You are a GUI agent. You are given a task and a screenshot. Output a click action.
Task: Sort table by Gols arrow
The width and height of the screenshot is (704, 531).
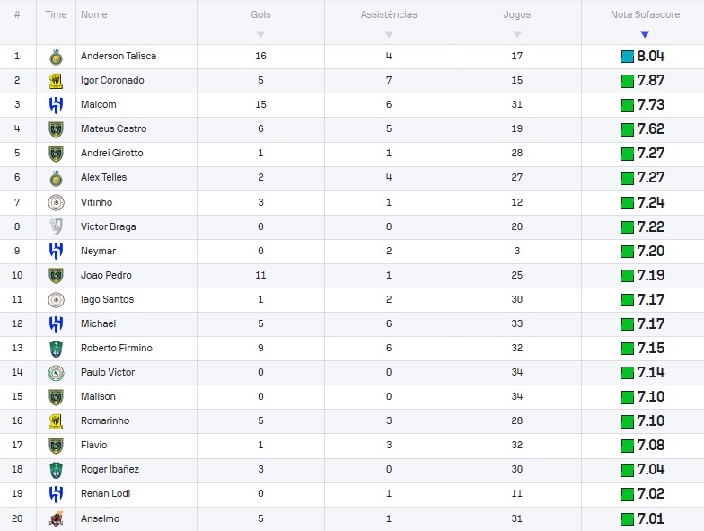tap(260, 34)
